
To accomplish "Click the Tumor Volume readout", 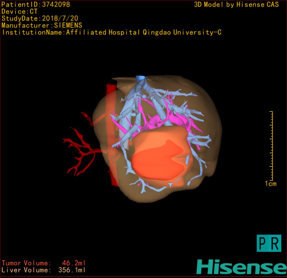I will (44, 263).
